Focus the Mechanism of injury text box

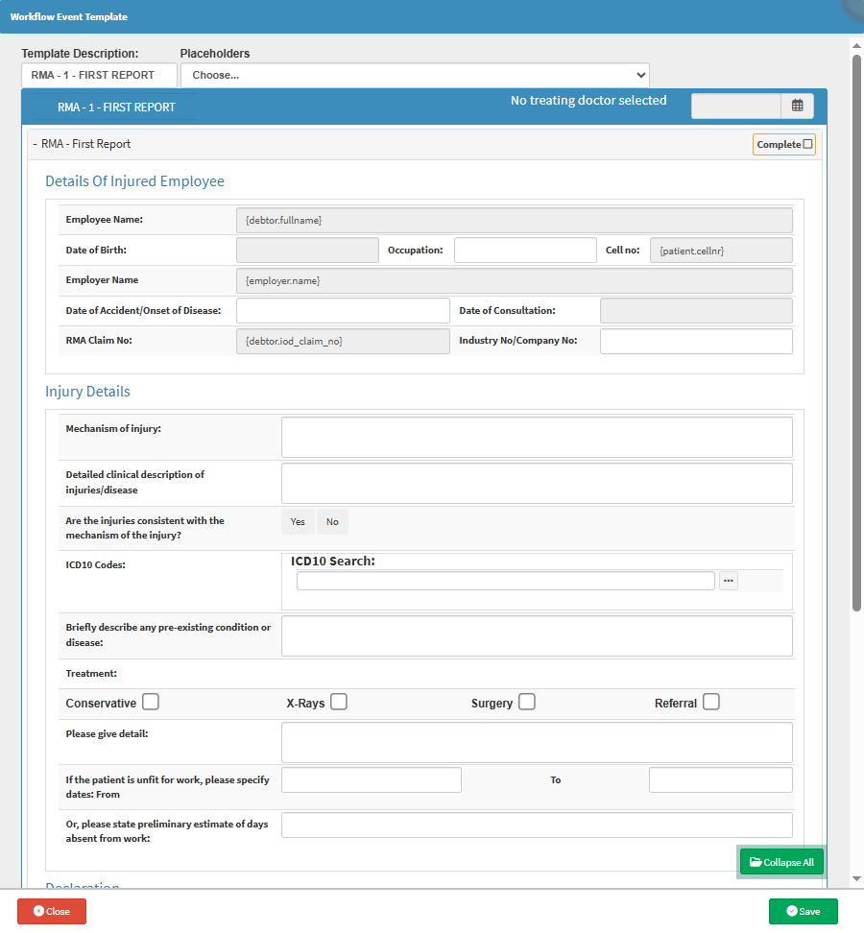[537, 438]
